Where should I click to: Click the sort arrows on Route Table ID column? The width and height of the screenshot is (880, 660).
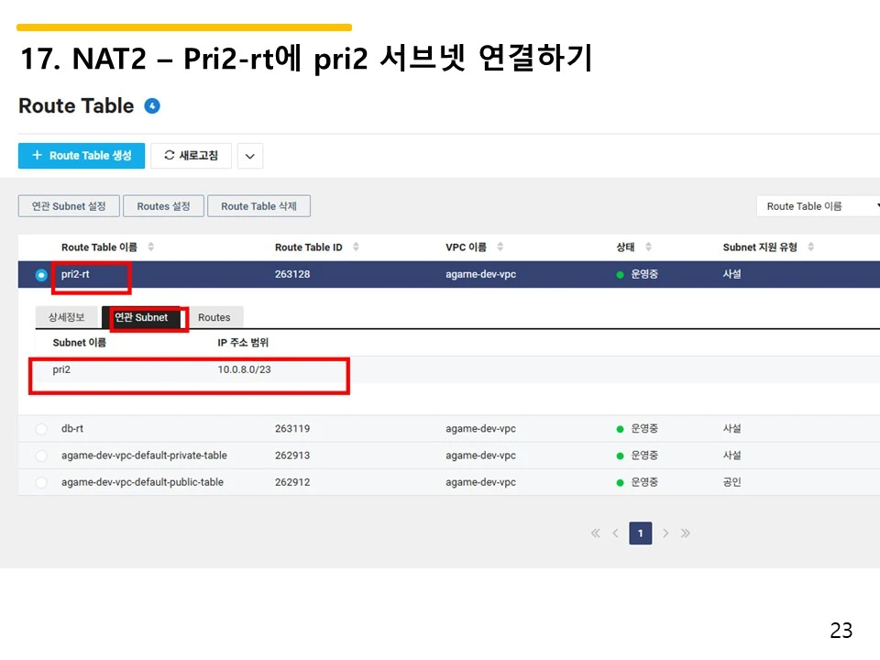[x=357, y=247]
